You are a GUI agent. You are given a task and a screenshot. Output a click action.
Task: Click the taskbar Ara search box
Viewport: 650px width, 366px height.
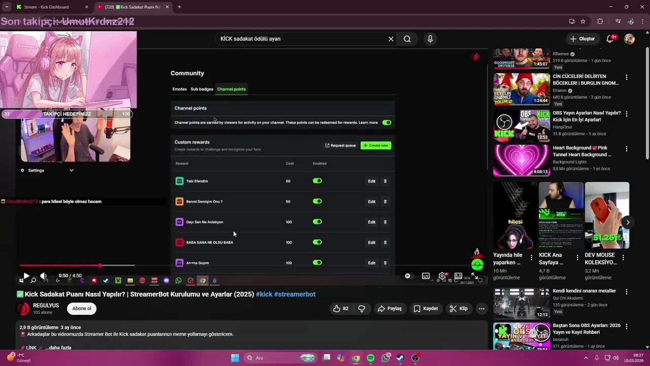point(281,358)
